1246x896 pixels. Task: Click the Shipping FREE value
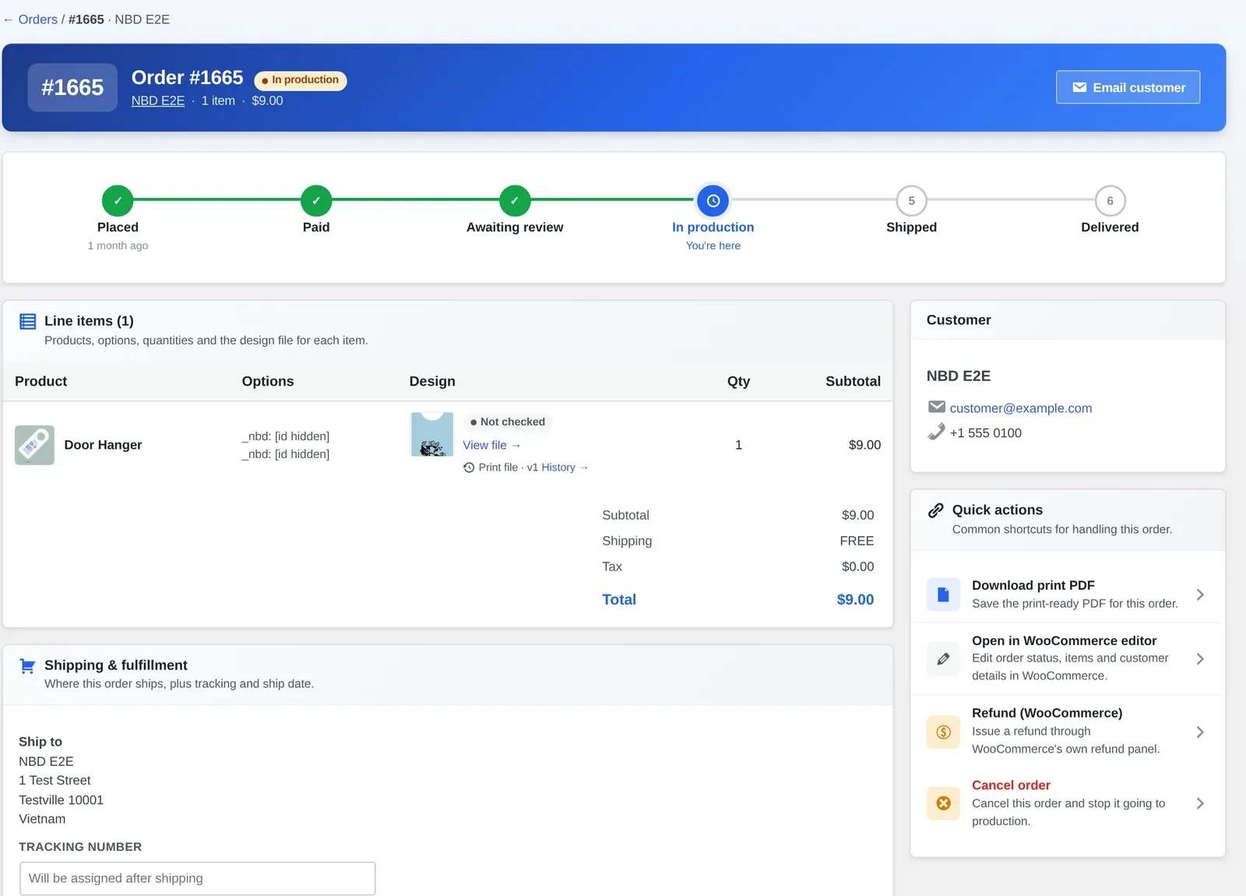coord(857,541)
